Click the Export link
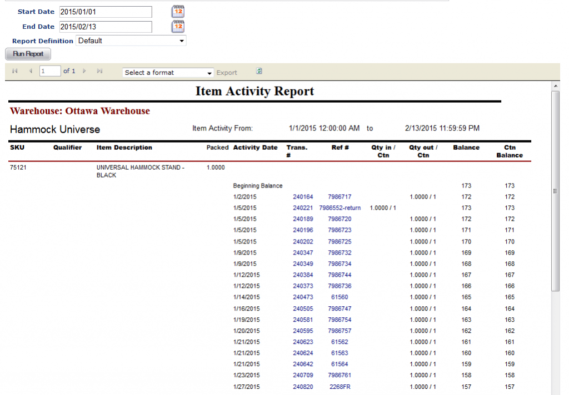569x395 pixels. 227,73
